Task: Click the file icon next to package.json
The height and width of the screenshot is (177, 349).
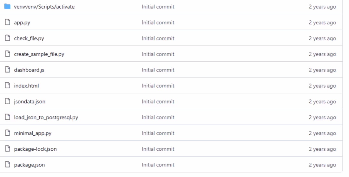Action: pyautogui.click(x=8, y=165)
